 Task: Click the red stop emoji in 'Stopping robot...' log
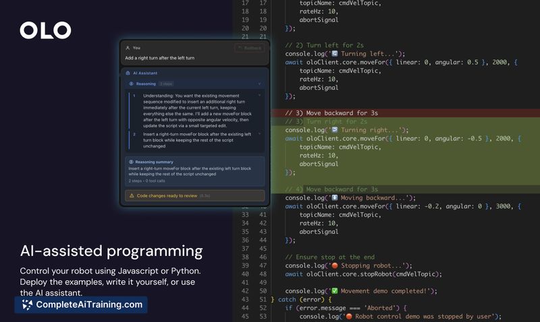click(x=334, y=265)
